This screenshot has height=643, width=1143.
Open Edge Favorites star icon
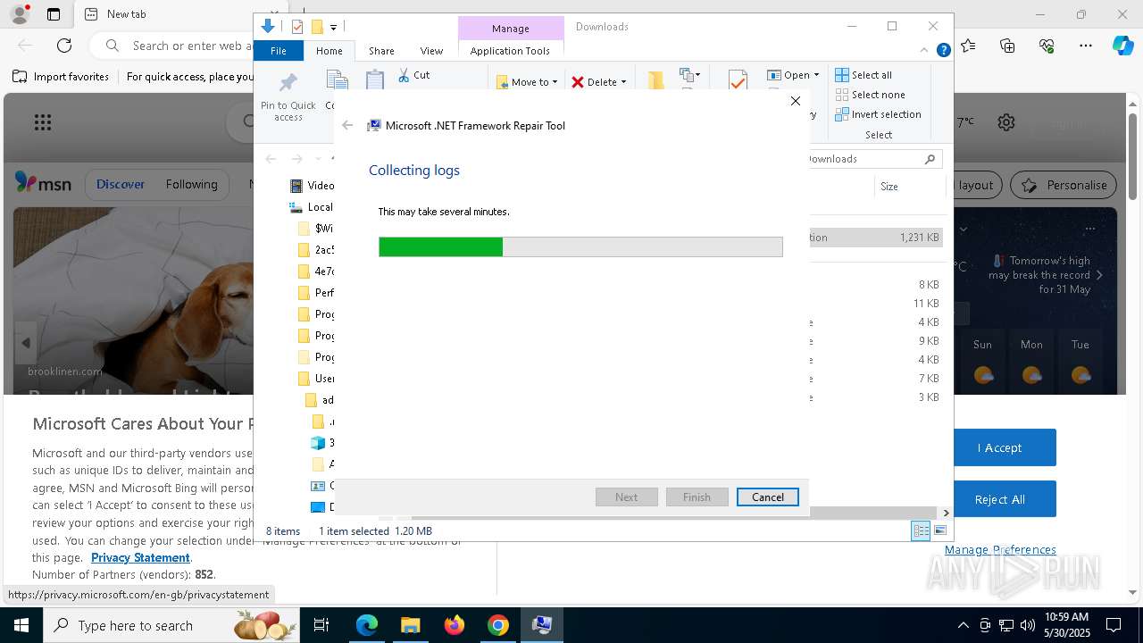click(969, 46)
